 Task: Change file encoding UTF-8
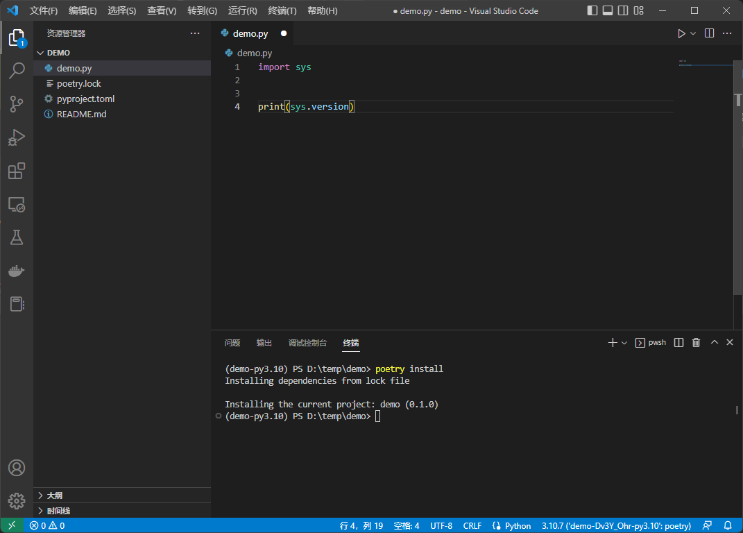click(x=441, y=525)
